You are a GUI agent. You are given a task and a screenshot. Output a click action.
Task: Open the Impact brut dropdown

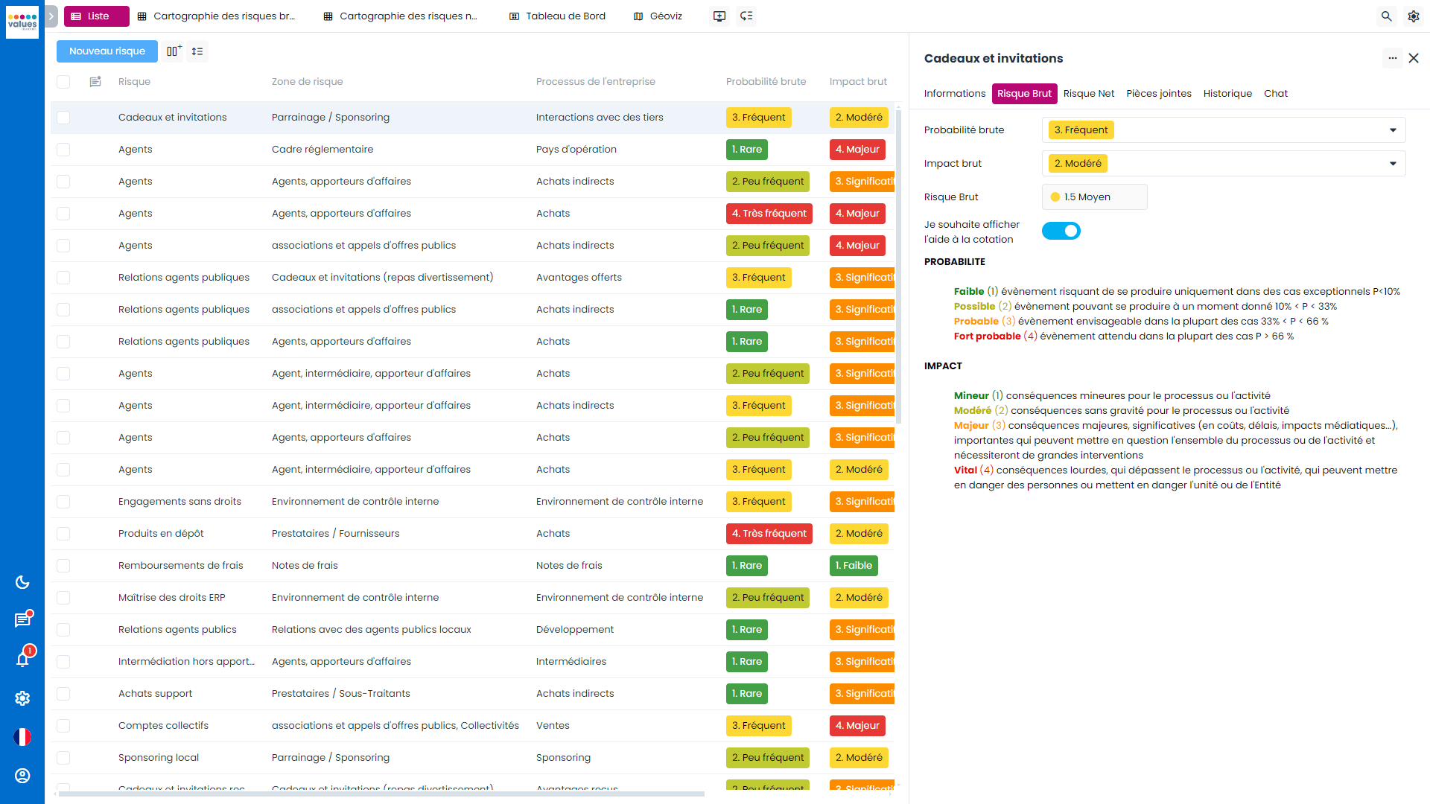pyautogui.click(x=1224, y=164)
